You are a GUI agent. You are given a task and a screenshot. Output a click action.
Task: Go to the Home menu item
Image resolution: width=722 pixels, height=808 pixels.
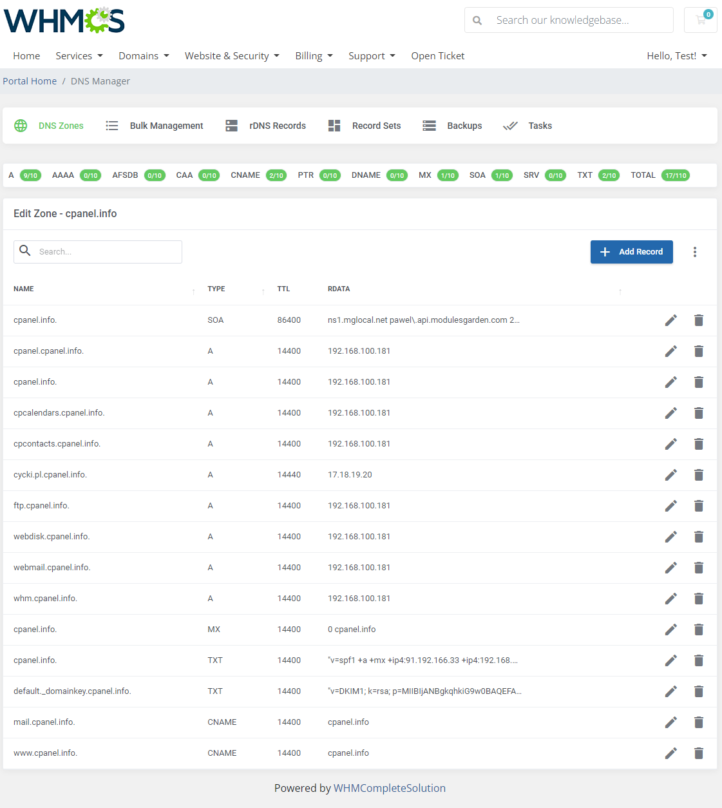tap(26, 56)
